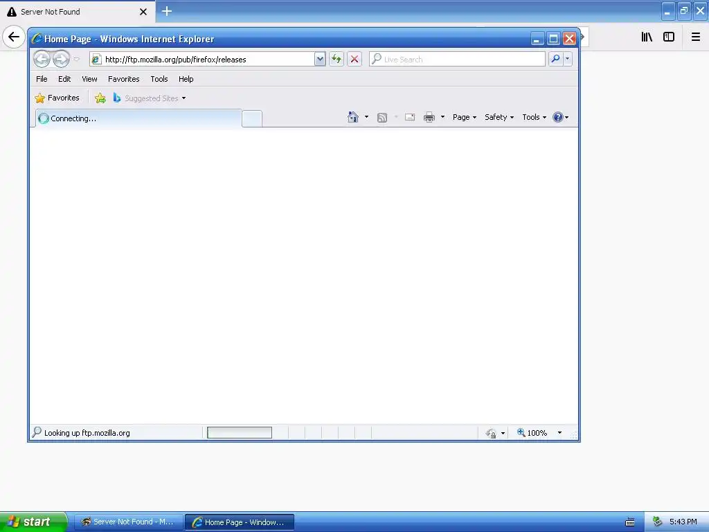Open Firefox Library icon

click(x=647, y=37)
